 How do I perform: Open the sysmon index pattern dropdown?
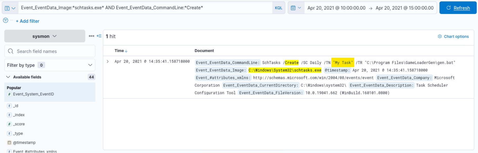[x=44, y=36]
